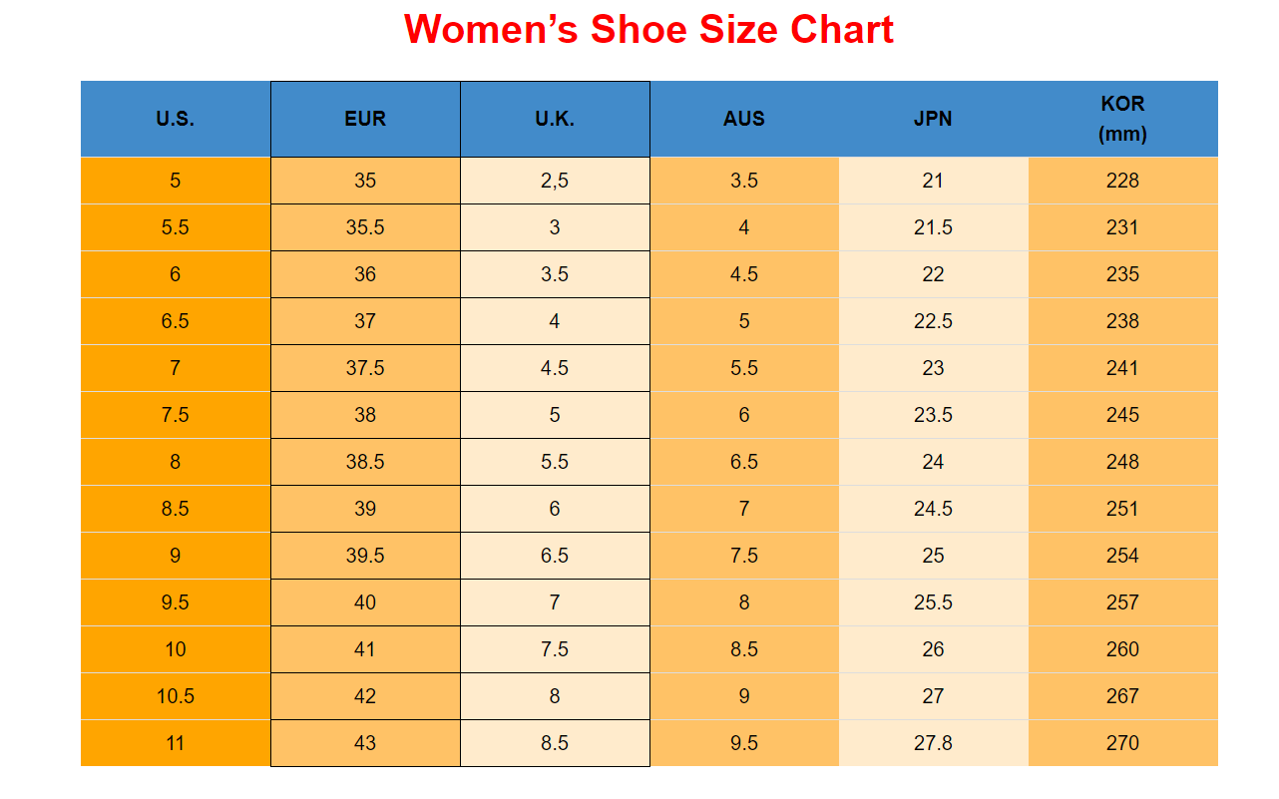Viewport: 1279px width, 799px height.
Task: Select U.S. size 11 cell
Action: pos(176,743)
